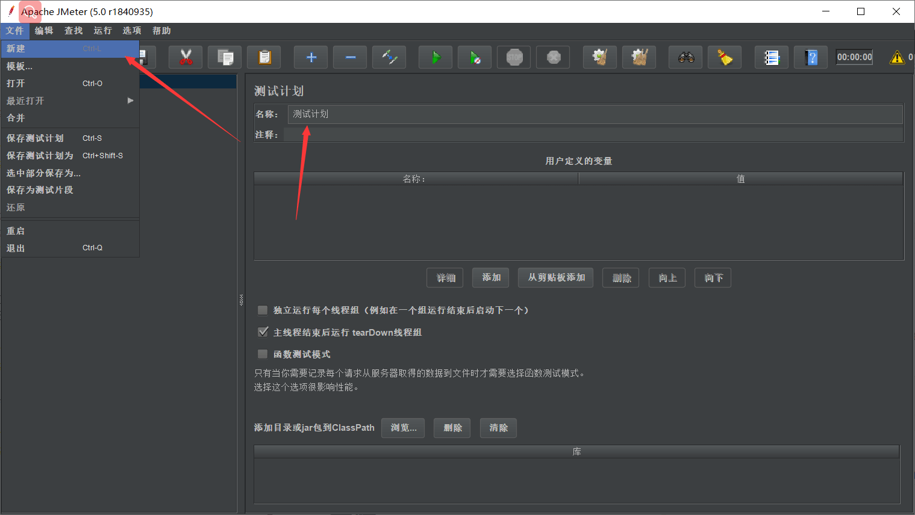
Task: Select 选中部分保存为... menu entry
Action: (x=70, y=173)
